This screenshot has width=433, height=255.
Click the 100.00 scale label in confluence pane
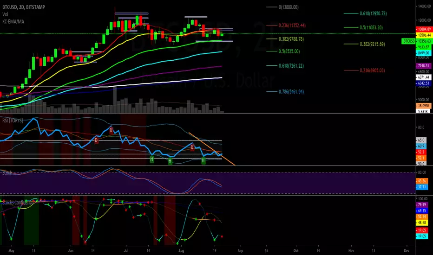point(423,199)
